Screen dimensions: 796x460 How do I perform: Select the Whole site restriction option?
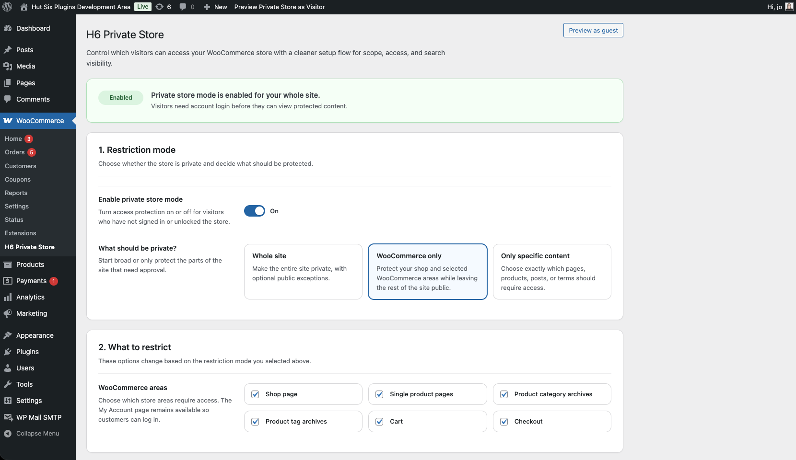coord(303,272)
